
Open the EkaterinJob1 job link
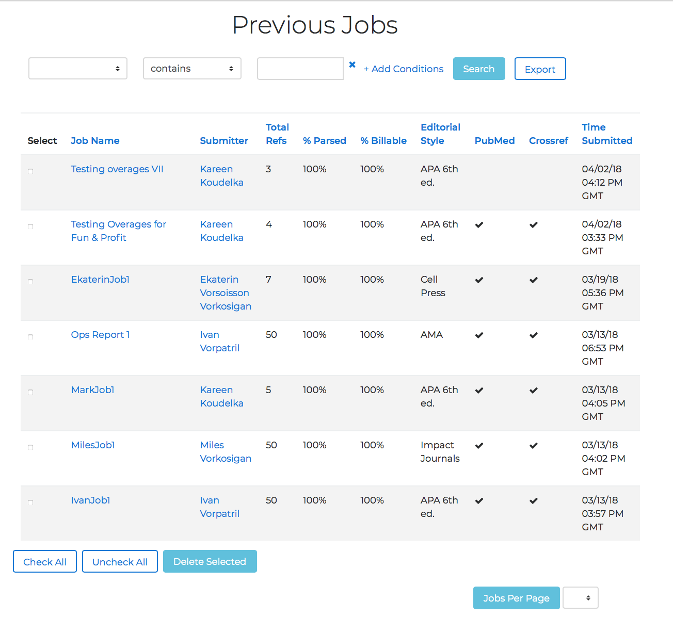point(100,280)
